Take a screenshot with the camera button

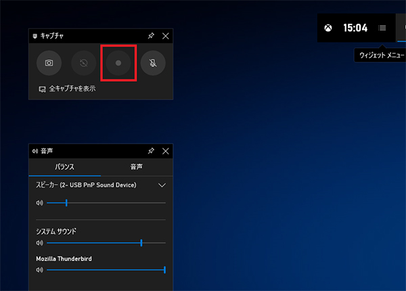click(x=49, y=63)
